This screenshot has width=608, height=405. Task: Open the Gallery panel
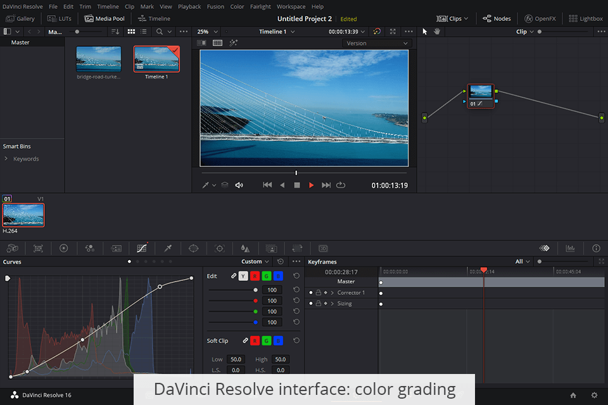(20, 18)
